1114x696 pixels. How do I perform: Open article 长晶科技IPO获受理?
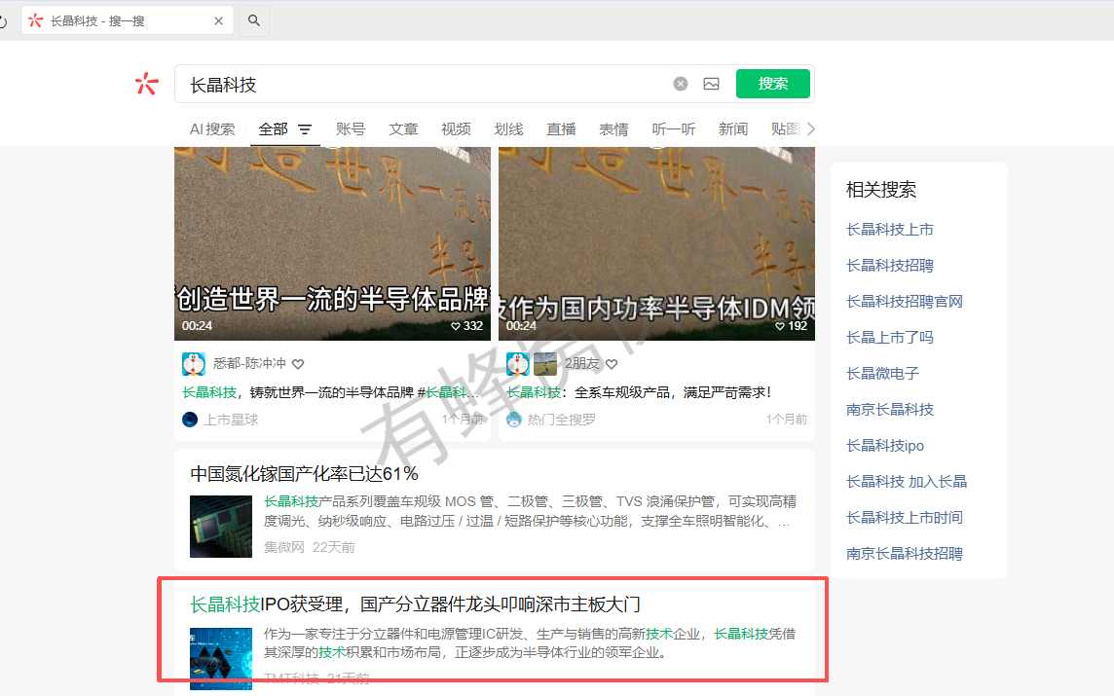(415, 604)
